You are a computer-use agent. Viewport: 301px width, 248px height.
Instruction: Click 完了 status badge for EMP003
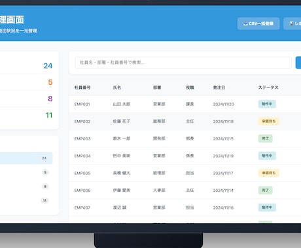coord(265,138)
